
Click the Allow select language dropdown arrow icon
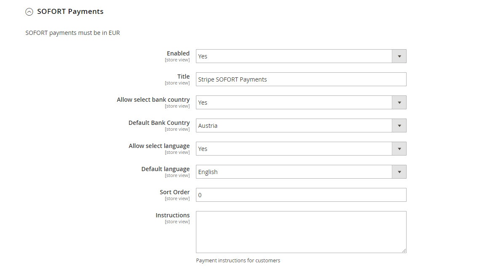pyautogui.click(x=399, y=148)
